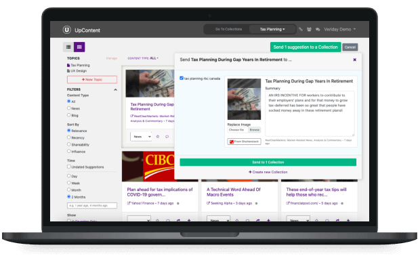The width and height of the screenshot is (420, 258).
Task: Enable Undated Suggestions checkbox
Action: pos(69,167)
